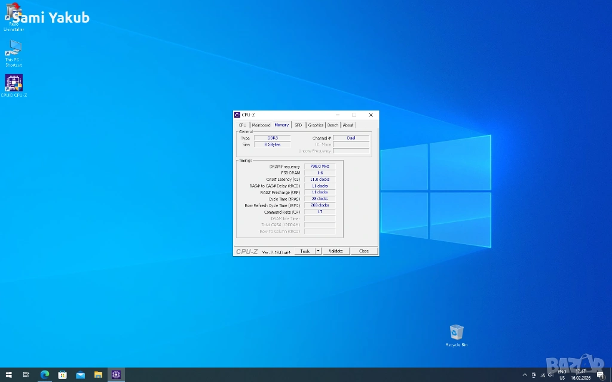Open the Graphics tab in CPU-Z
The width and height of the screenshot is (612, 382).
tap(316, 125)
